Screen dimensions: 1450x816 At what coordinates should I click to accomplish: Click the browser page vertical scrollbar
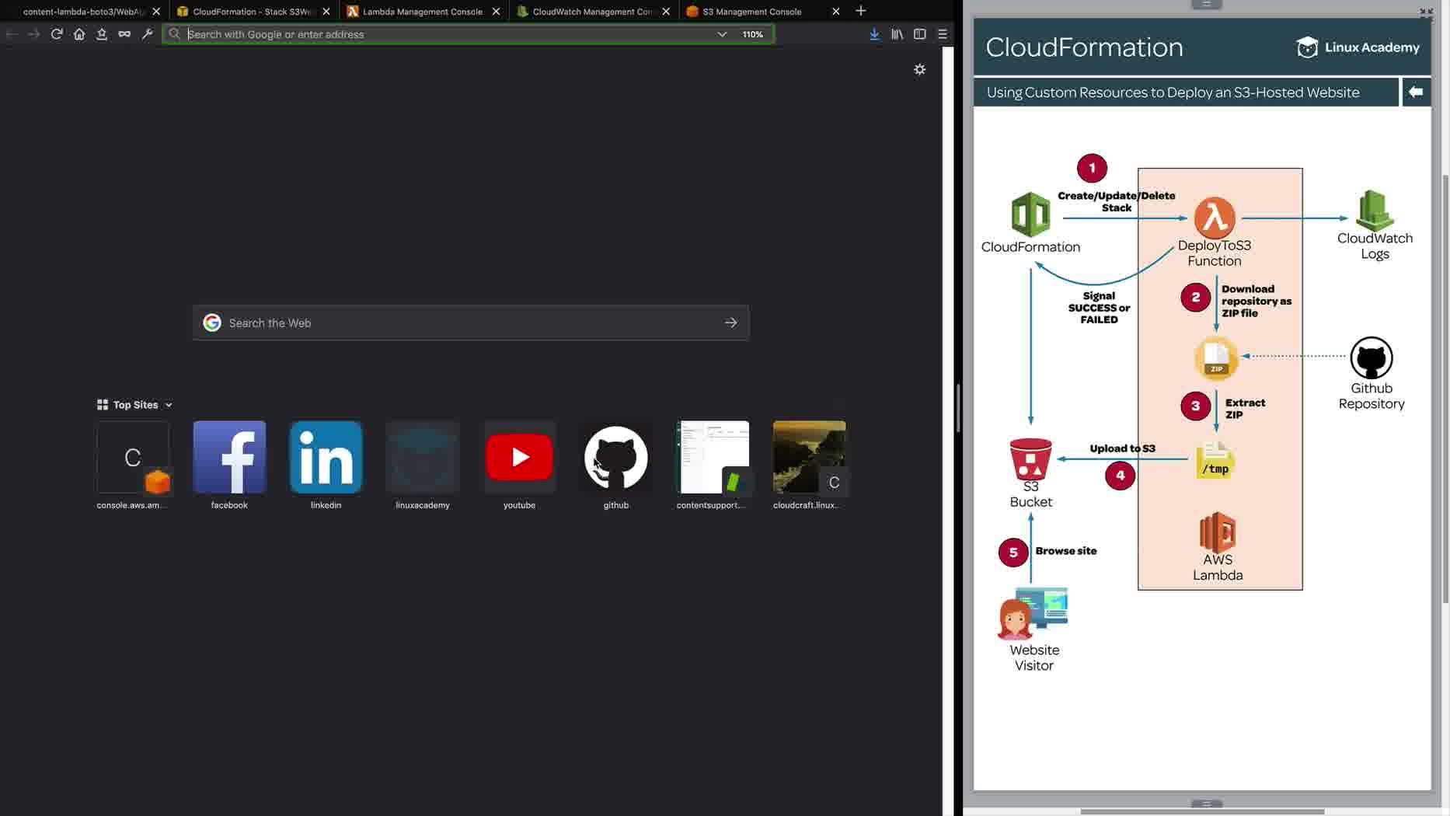(x=948, y=431)
